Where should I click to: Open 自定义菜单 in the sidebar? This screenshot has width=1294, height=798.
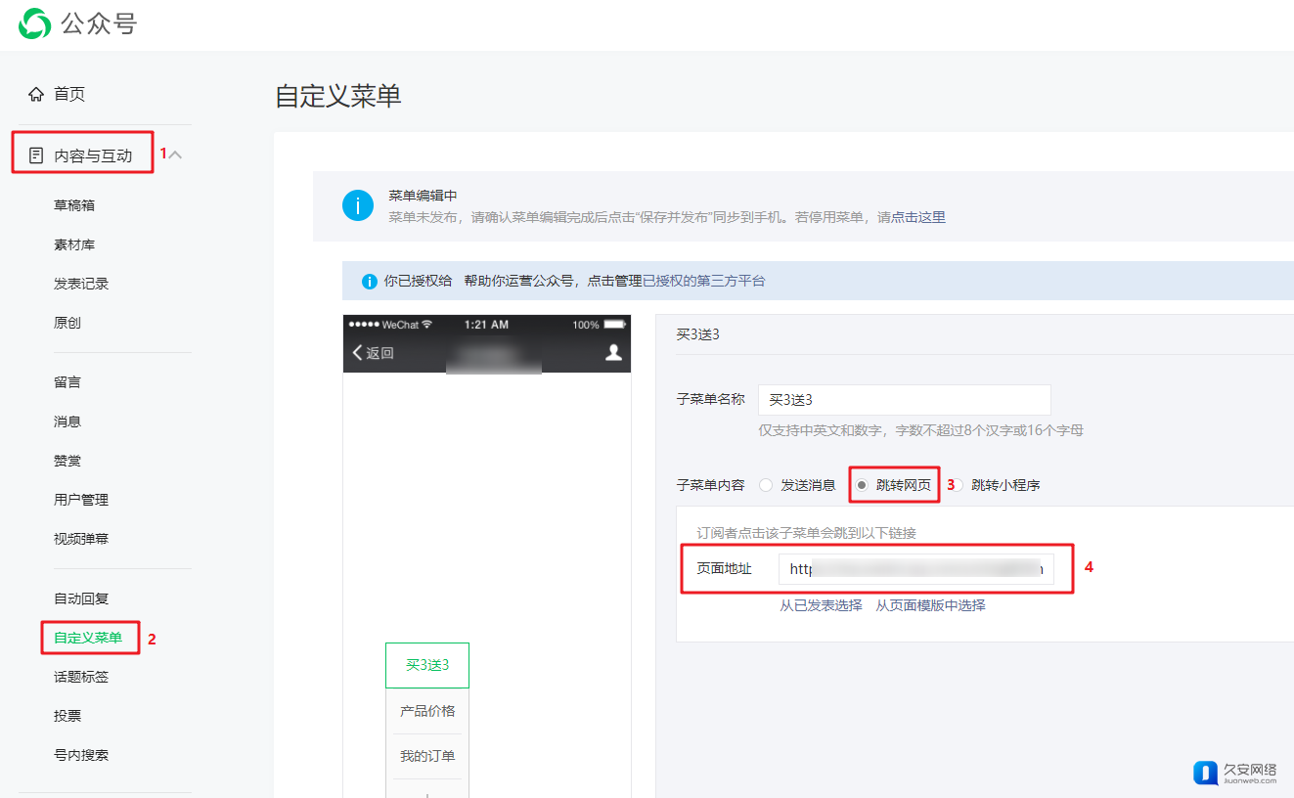pos(88,638)
